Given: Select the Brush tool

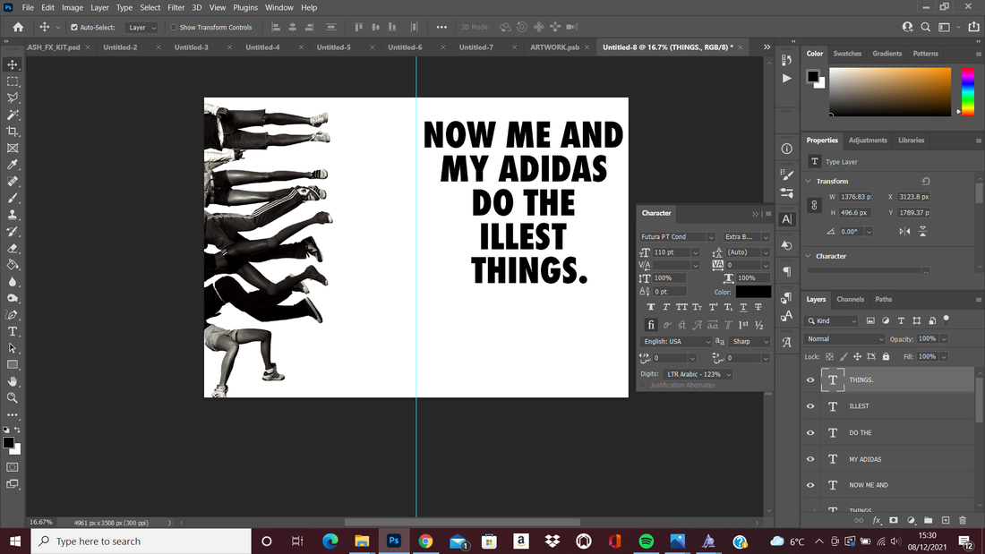Looking at the screenshot, I should [13, 198].
